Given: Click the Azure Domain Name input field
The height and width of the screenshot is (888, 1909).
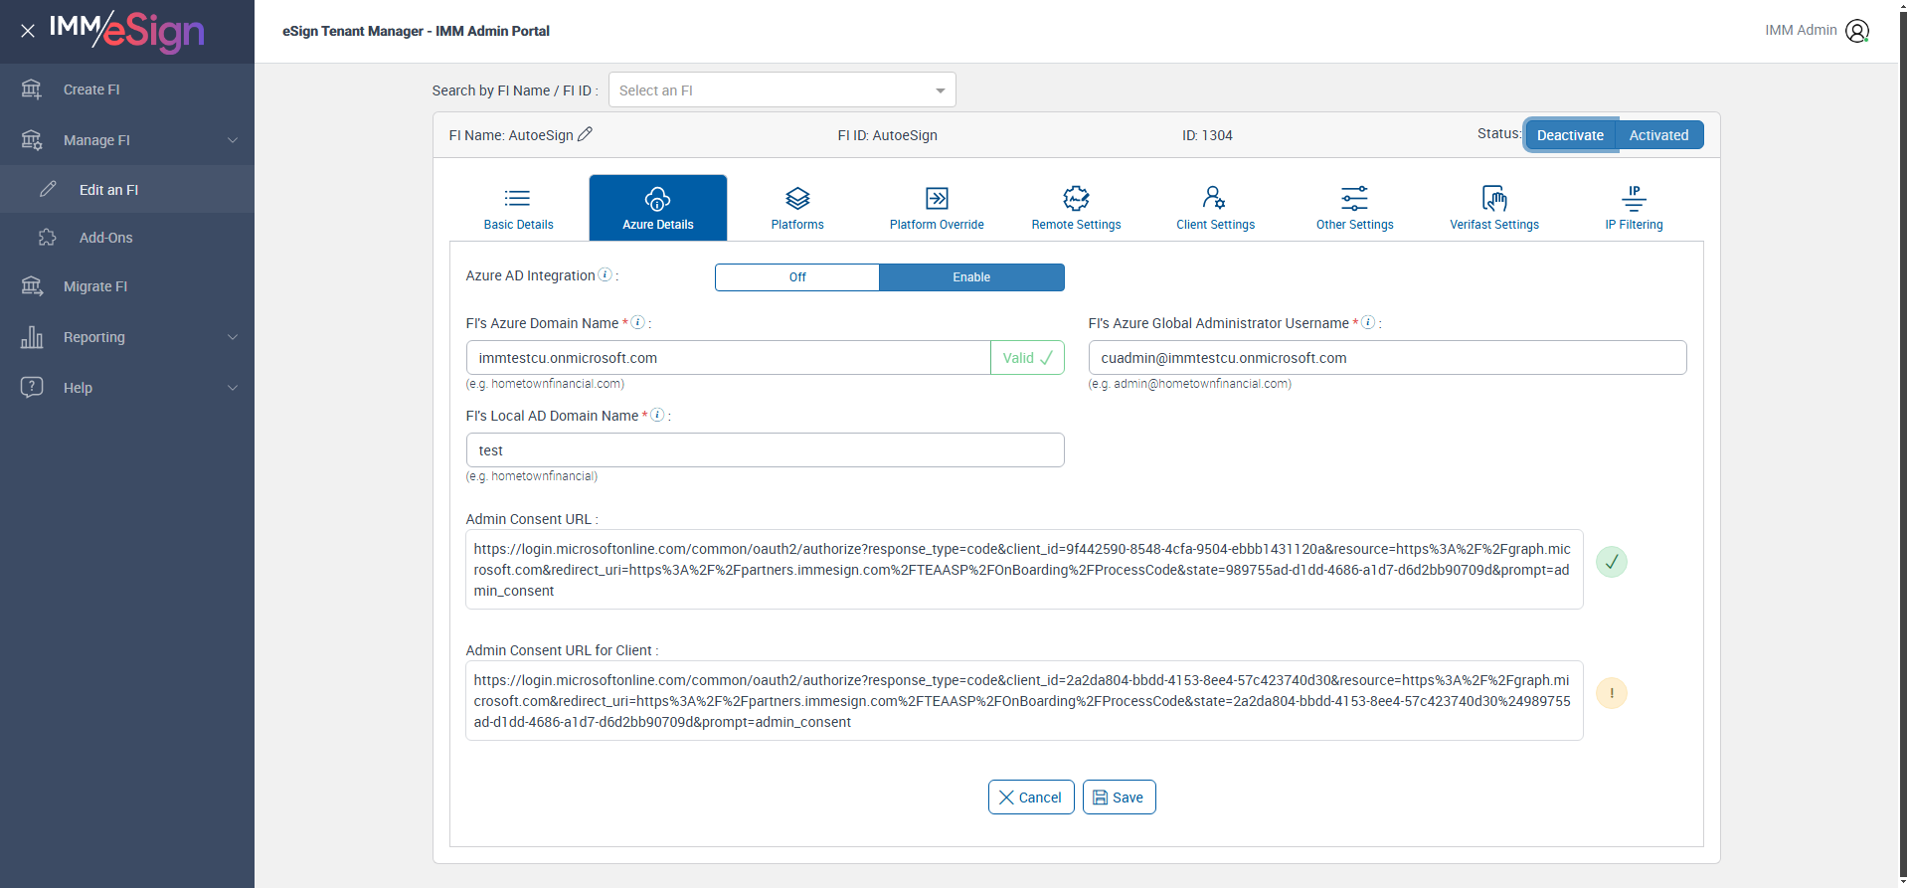Looking at the screenshot, I should tap(728, 358).
